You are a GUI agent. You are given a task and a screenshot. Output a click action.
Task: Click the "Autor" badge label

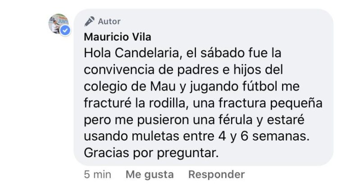click(x=109, y=21)
